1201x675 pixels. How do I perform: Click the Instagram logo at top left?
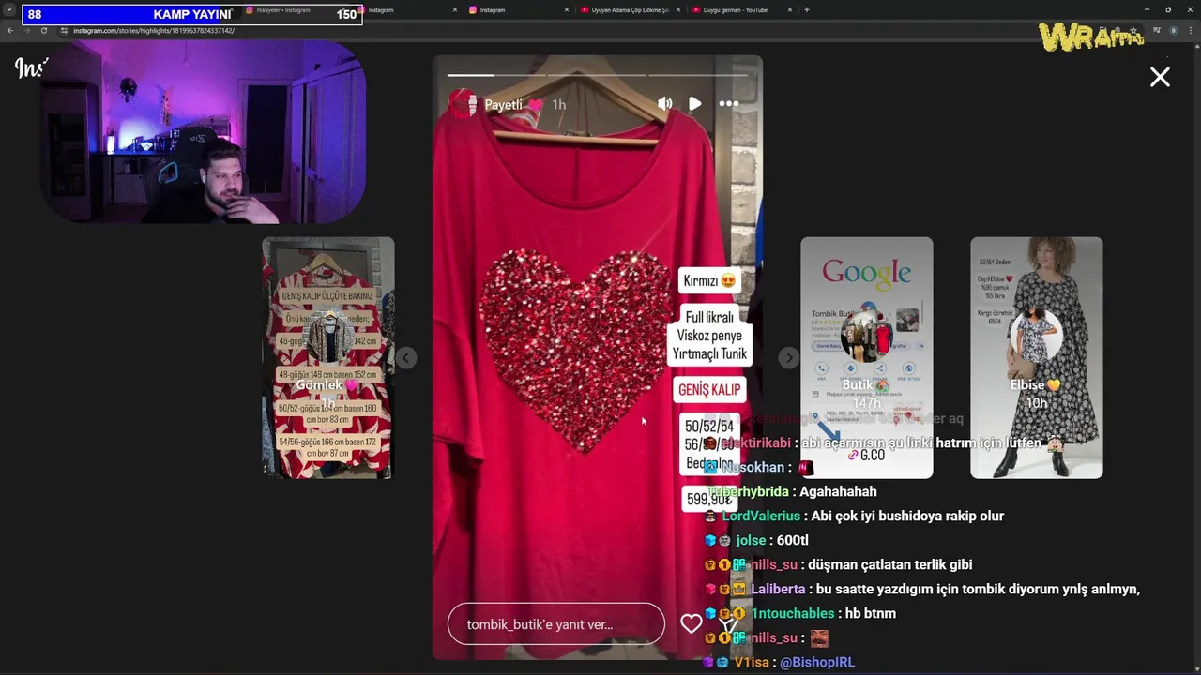pos(30,67)
